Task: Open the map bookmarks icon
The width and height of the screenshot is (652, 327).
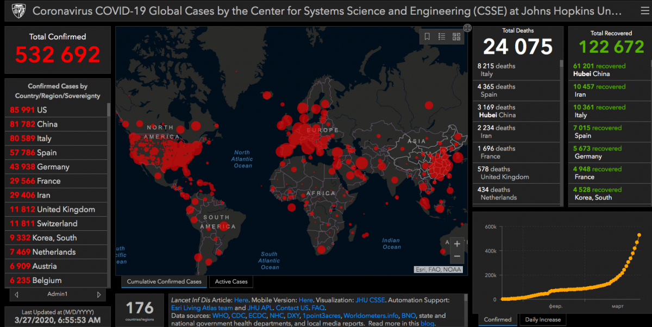Action: click(428, 36)
